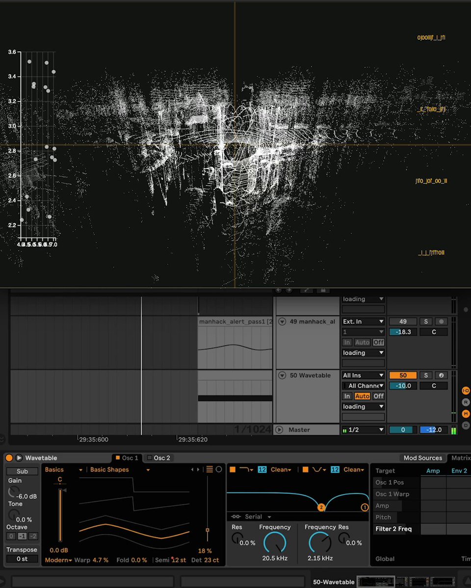Fold the 50 Wavetable track
The height and width of the screenshot is (588, 471).
point(282,375)
